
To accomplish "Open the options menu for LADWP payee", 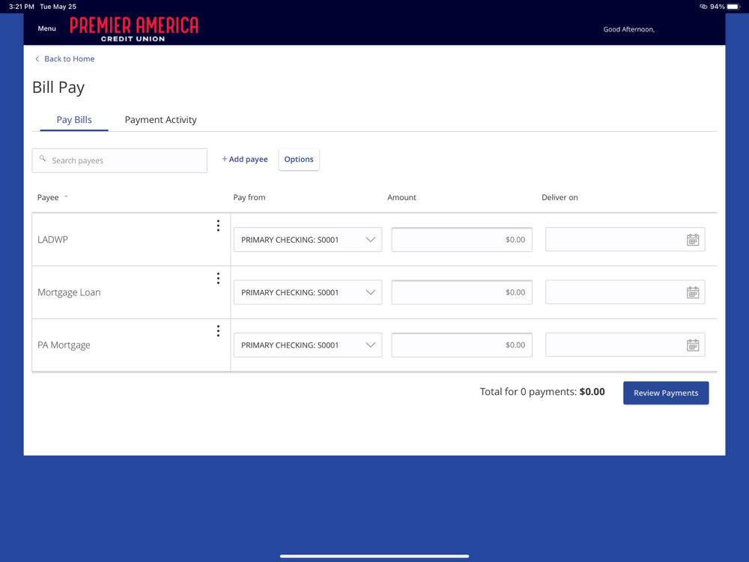I will click(218, 226).
